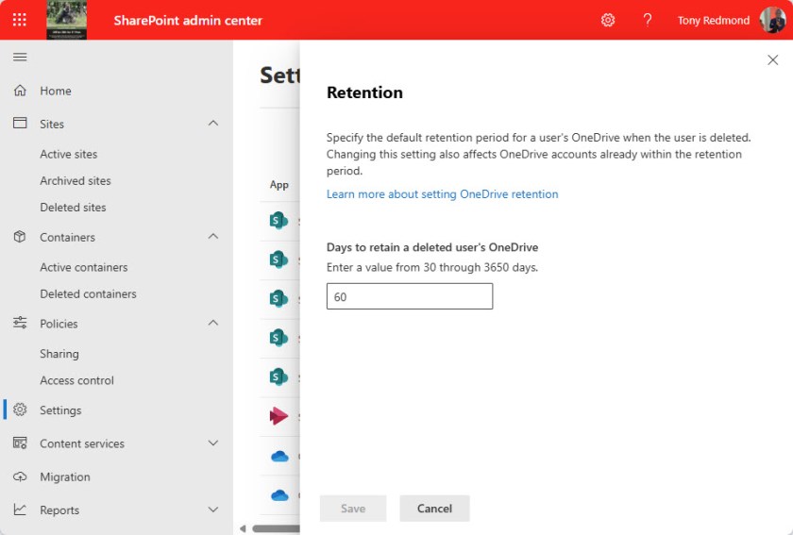Open the app launcher waffle icon
This screenshot has width=793, height=535.
click(19, 20)
